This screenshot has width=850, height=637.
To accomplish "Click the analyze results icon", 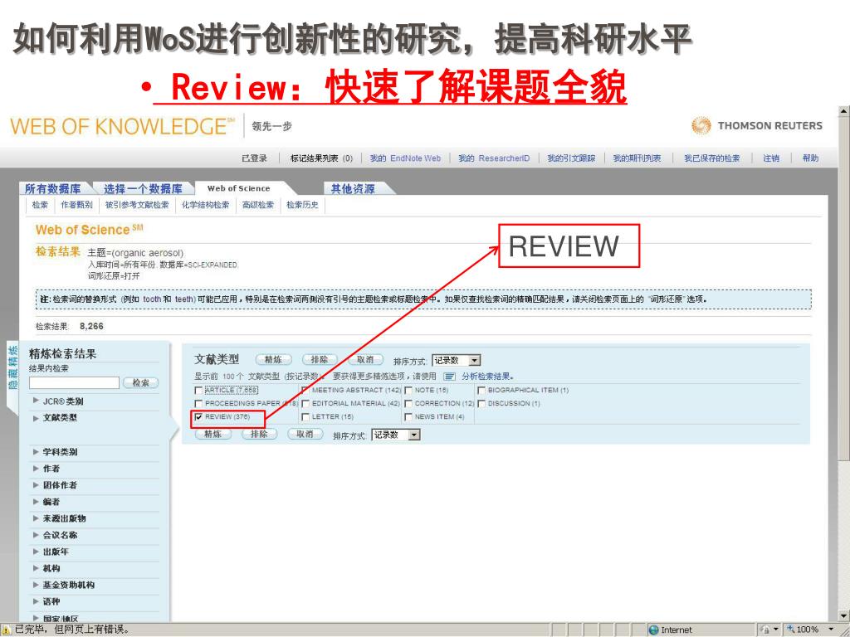I will [449, 377].
